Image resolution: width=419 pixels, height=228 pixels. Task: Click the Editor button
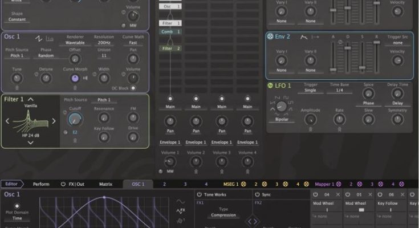tap(11, 184)
